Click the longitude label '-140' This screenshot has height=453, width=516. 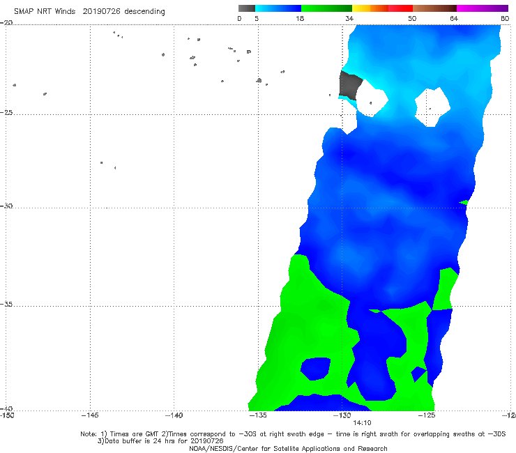click(174, 415)
